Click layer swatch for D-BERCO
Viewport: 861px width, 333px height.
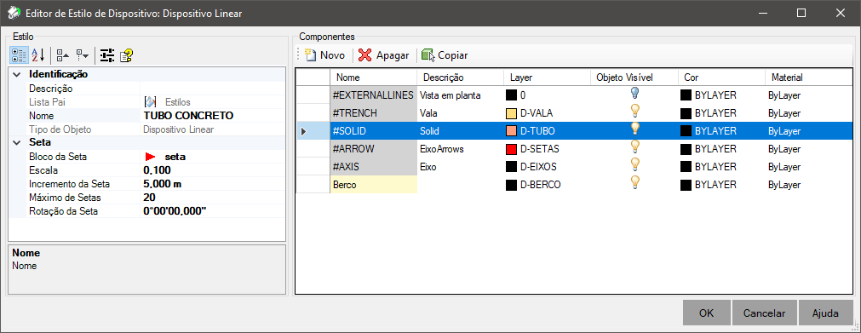pos(511,185)
